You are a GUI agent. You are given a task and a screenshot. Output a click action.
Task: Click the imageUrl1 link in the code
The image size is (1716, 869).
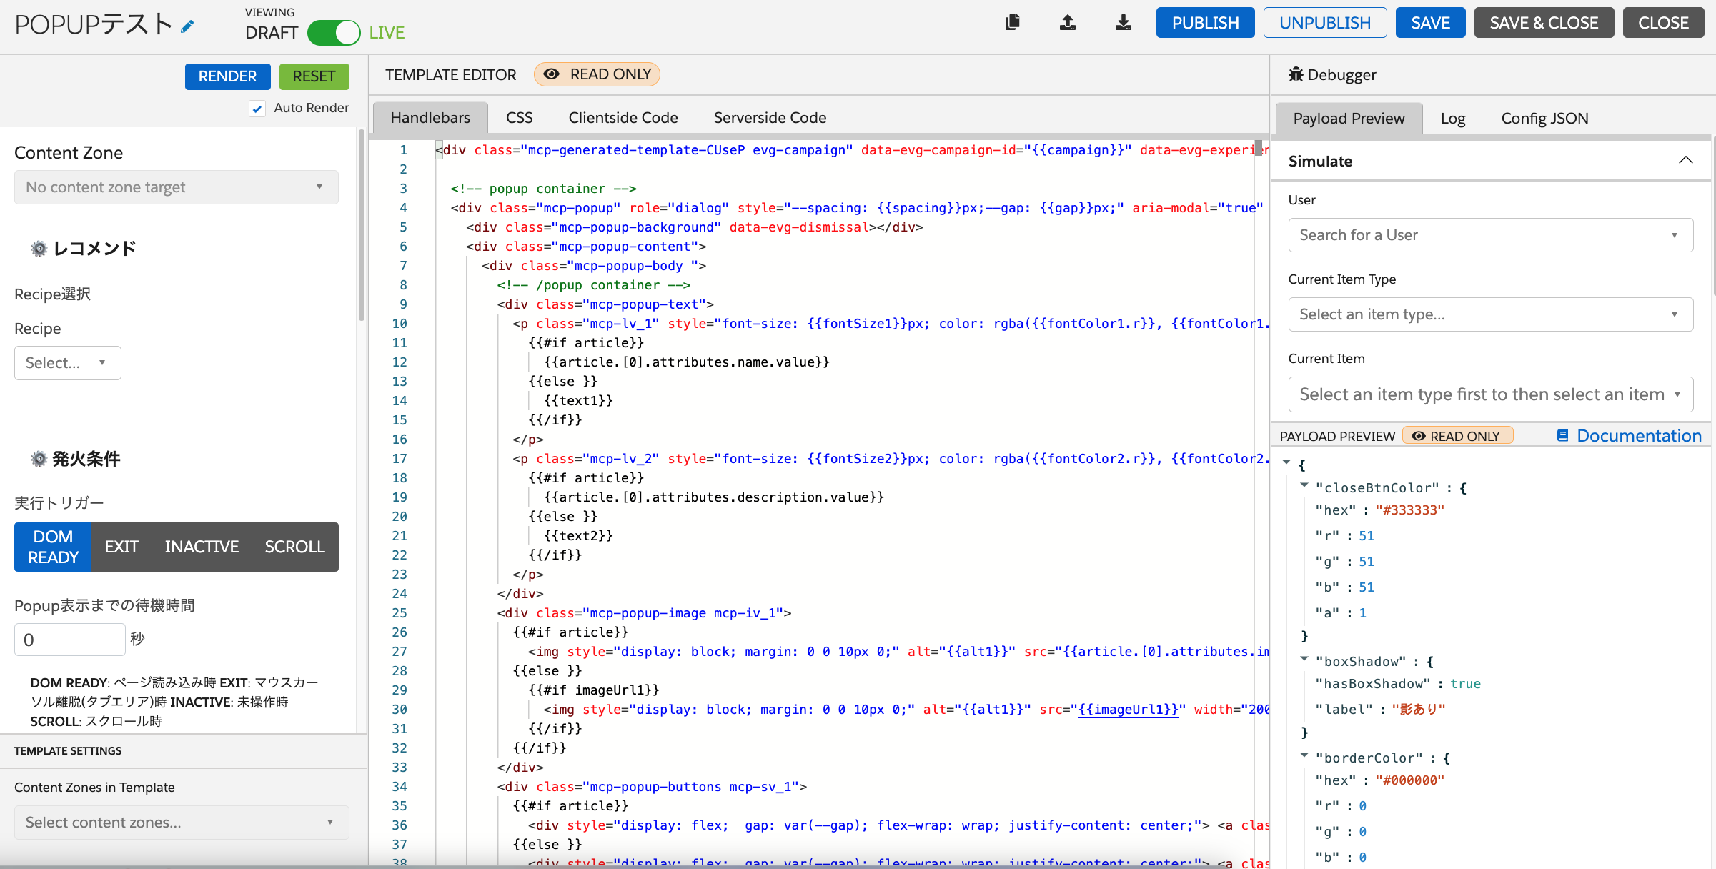point(1128,710)
